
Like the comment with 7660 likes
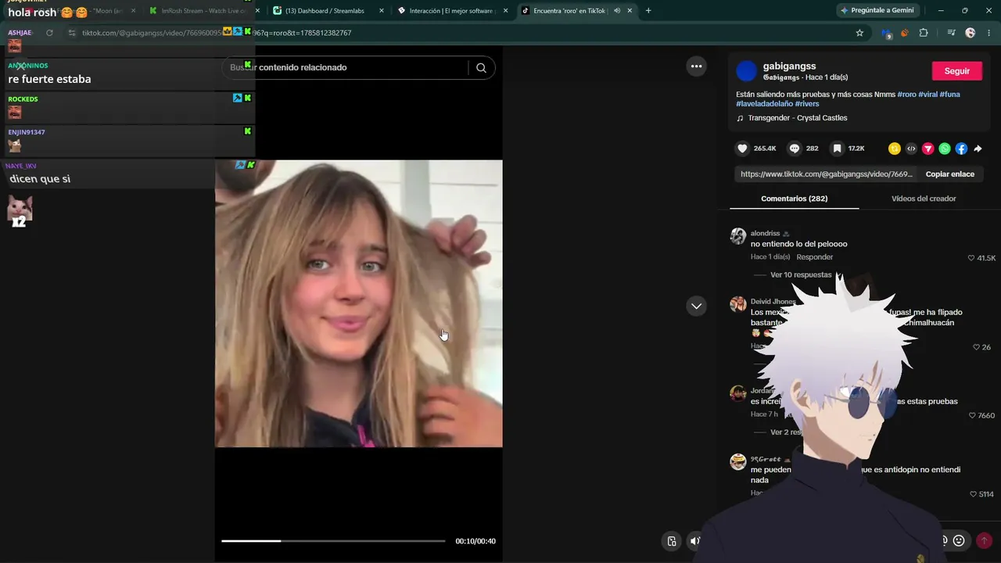972,415
